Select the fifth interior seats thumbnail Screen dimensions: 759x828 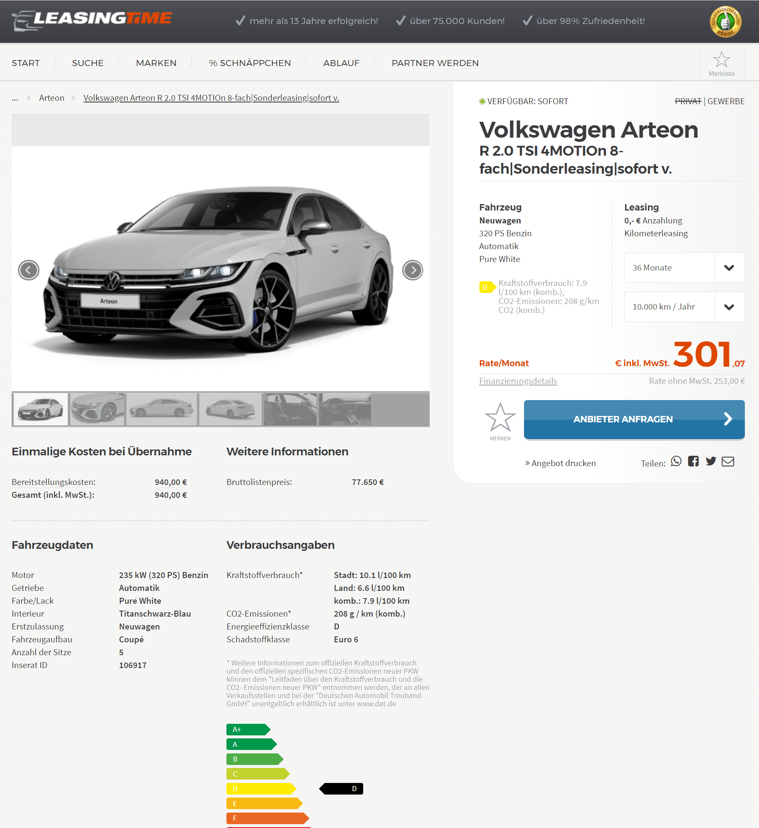290,409
